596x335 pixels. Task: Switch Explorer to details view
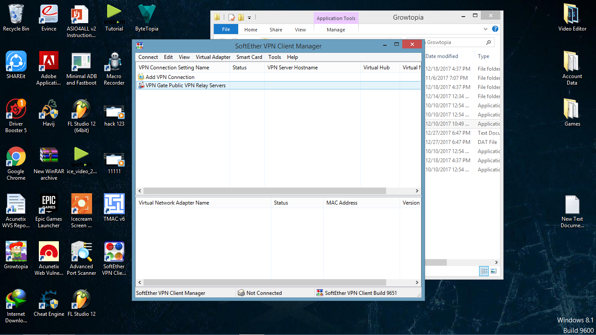point(484,271)
